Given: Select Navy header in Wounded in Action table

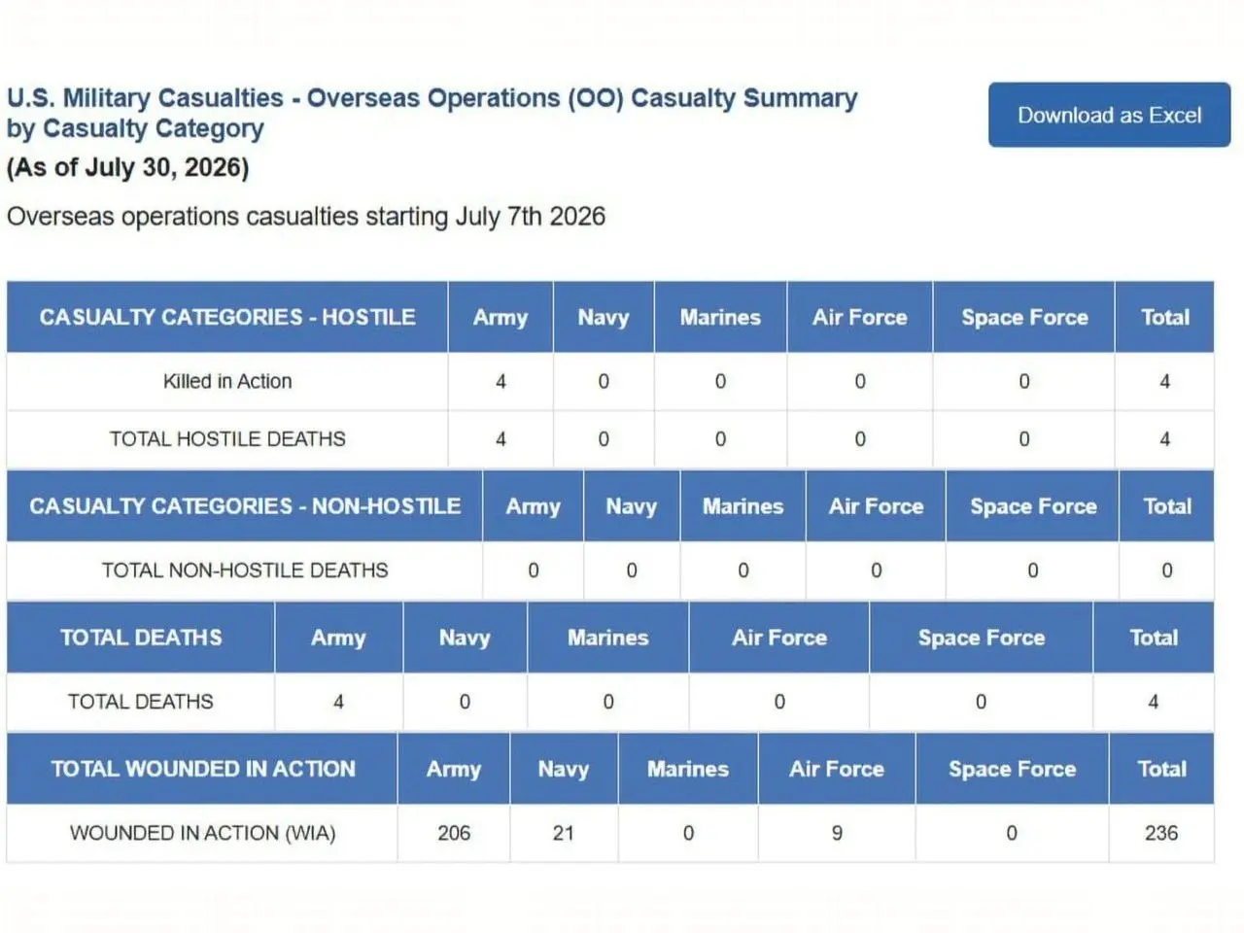Looking at the screenshot, I should click(564, 769).
